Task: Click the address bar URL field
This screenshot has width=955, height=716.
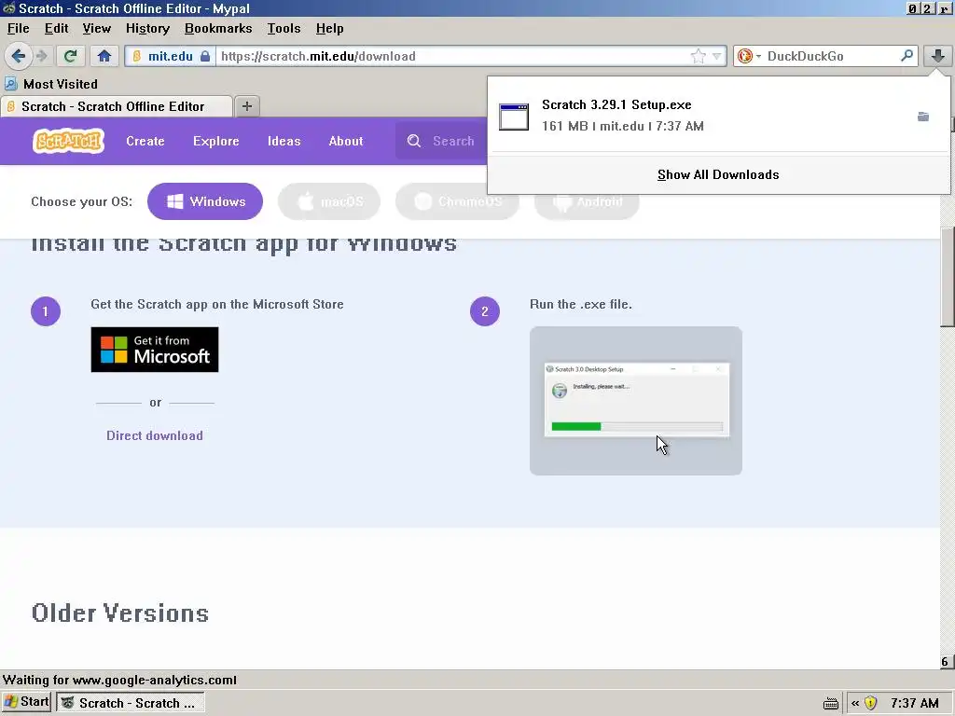Action: [x=454, y=56]
